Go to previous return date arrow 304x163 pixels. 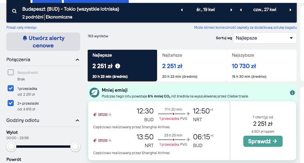click(x=240, y=10)
